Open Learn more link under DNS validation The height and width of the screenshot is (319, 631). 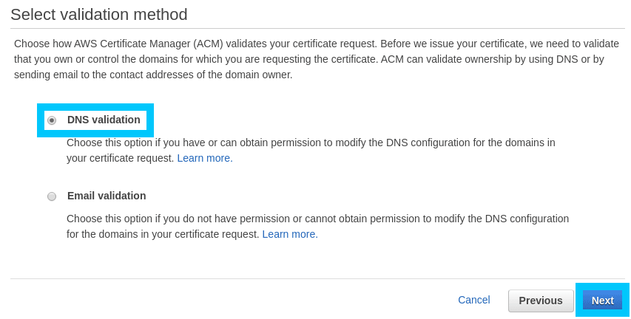205,158
